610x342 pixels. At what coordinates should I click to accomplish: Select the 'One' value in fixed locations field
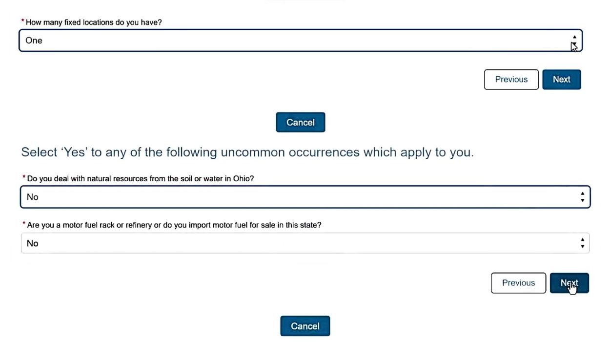[34, 41]
